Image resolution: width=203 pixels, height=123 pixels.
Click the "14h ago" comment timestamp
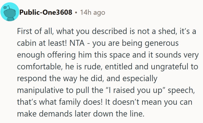93,12
